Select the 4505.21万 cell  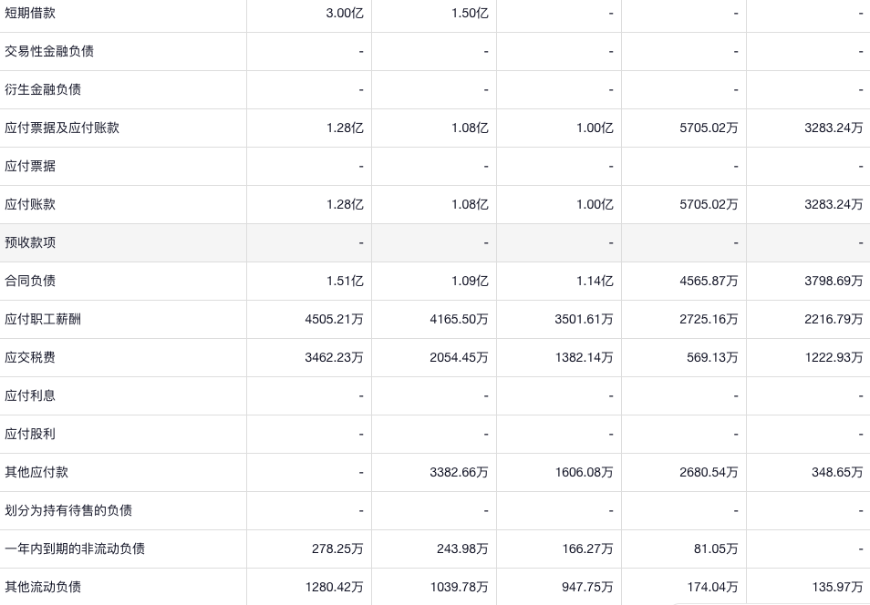point(334,319)
